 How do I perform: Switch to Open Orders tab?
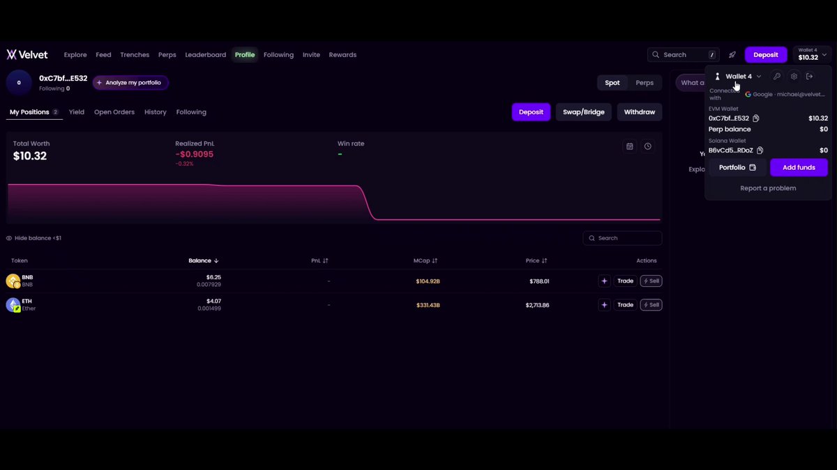[114, 112]
